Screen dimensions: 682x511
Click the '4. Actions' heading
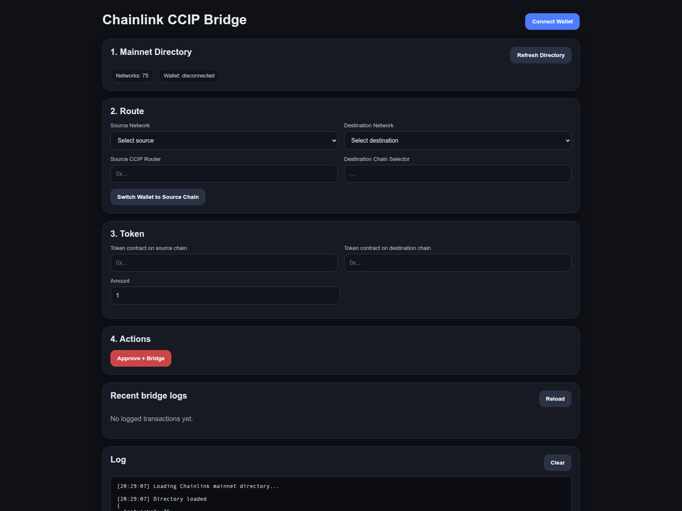[x=130, y=339]
